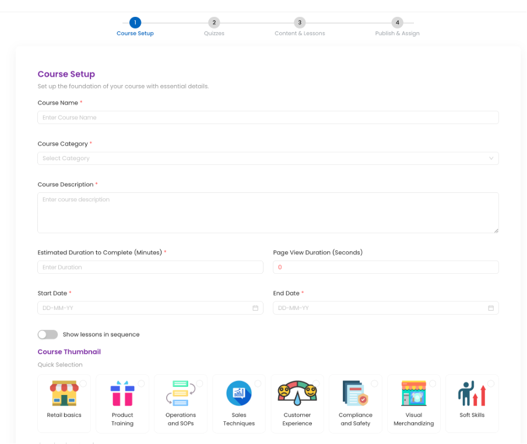Focus the Estimated Duration minutes field
This screenshot has height=444, width=527.
click(x=150, y=267)
